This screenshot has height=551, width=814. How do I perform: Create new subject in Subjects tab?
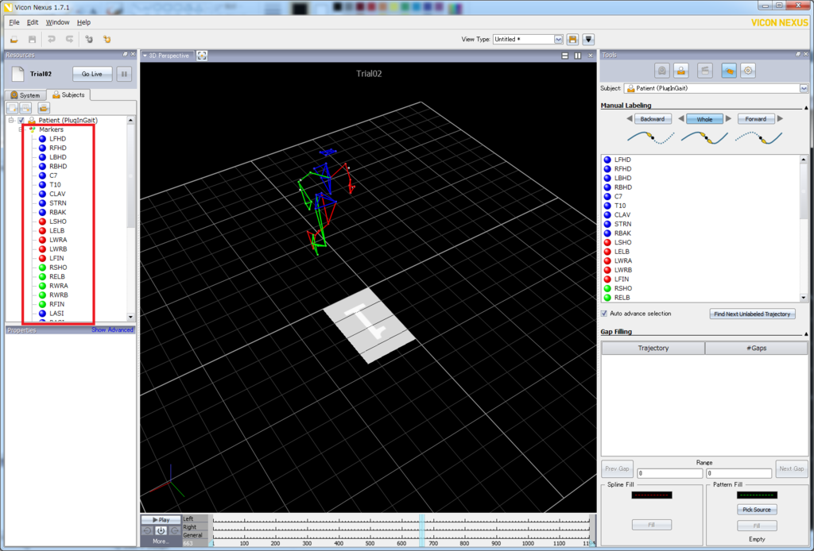[x=12, y=108]
